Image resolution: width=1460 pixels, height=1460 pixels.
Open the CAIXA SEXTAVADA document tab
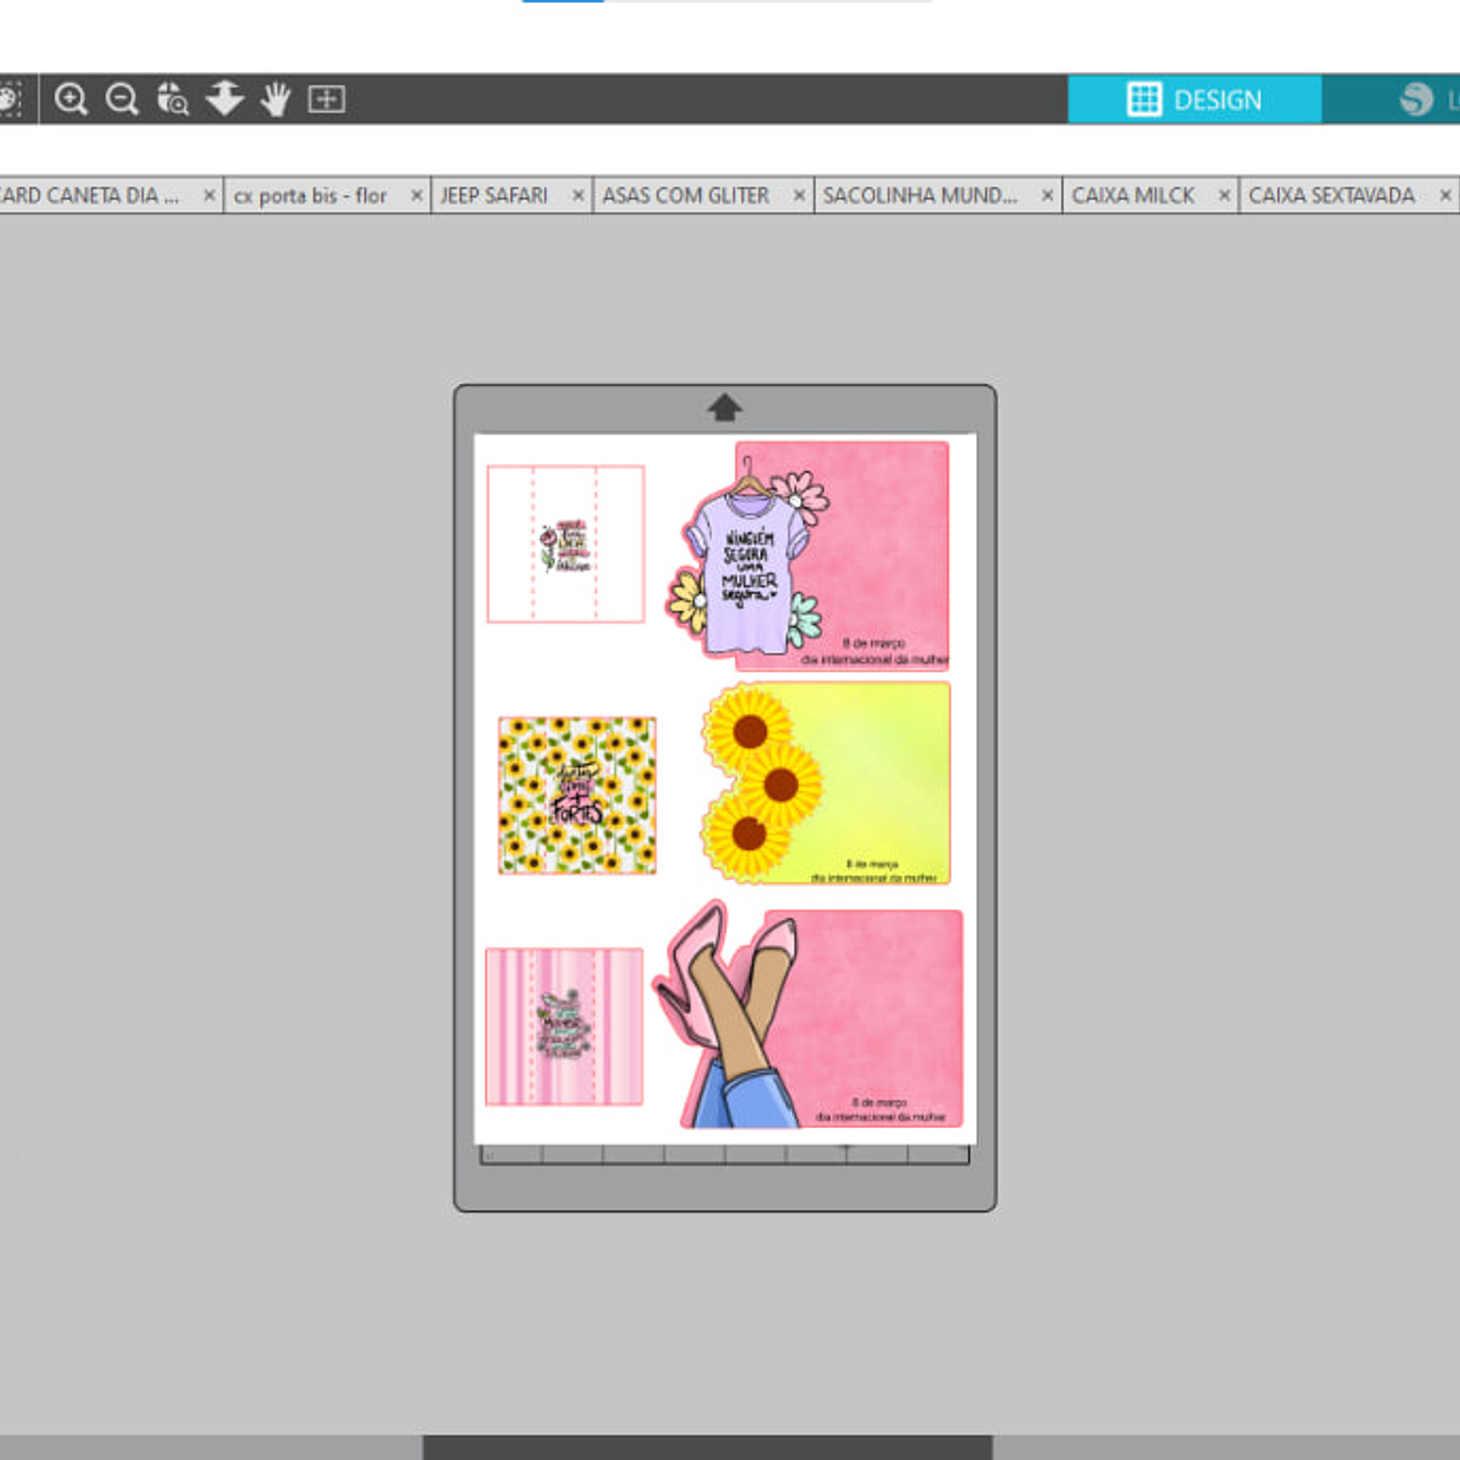pyautogui.click(x=1331, y=196)
